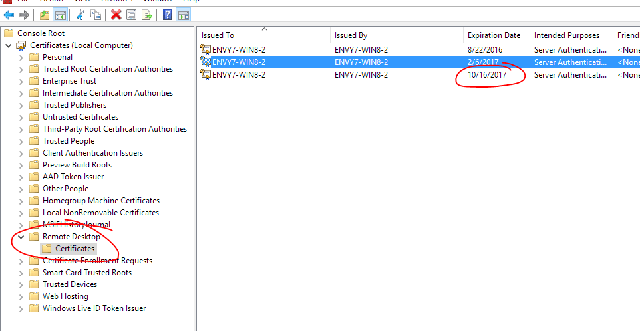Expand the Personal certificate store

[21, 57]
